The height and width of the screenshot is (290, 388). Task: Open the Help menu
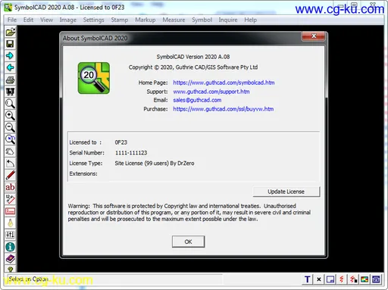[250, 20]
